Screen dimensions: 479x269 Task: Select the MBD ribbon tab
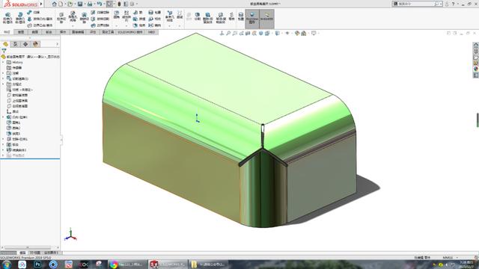151,32
